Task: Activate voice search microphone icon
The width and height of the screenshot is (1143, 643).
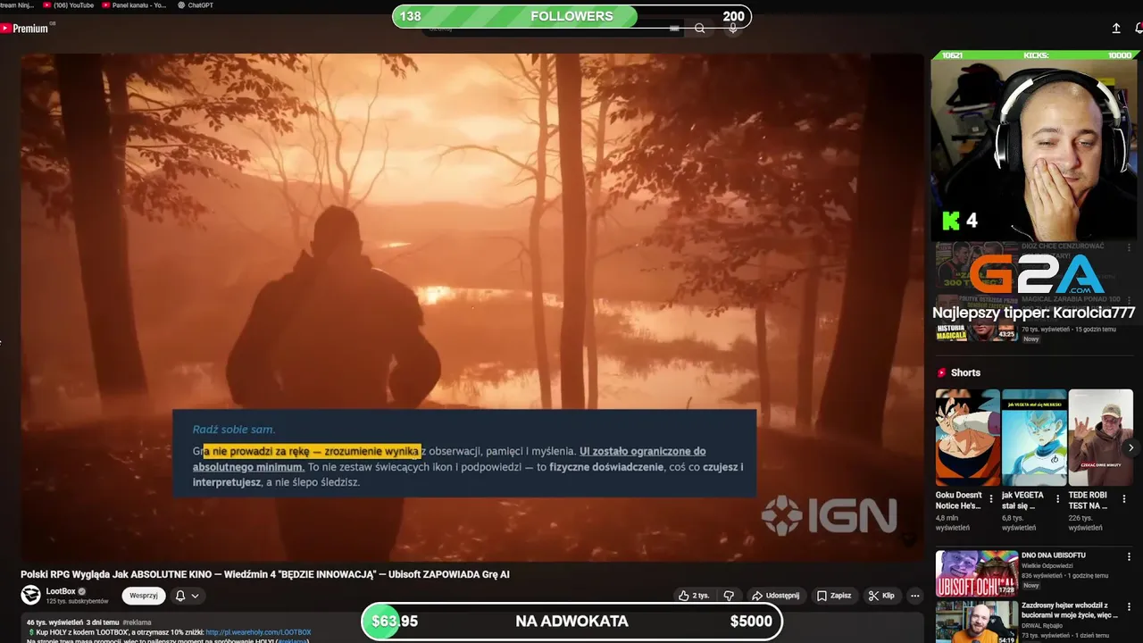Action: pos(733,29)
